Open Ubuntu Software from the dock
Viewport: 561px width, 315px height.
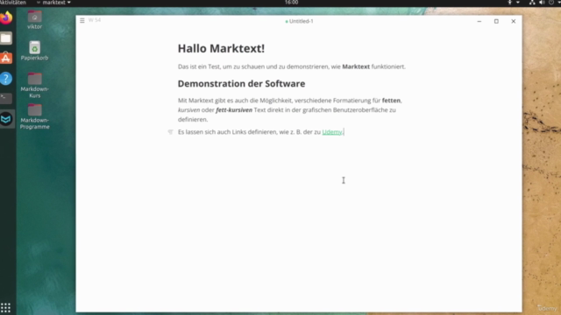pyautogui.click(x=6, y=58)
